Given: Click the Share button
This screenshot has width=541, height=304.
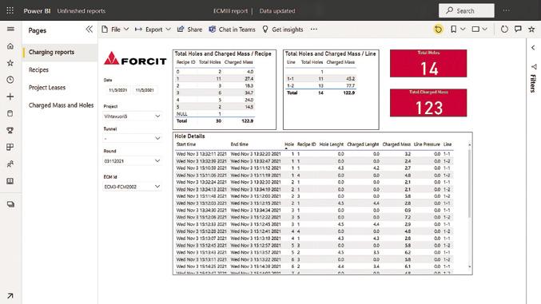Looking at the screenshot, I should pos(189,30).
